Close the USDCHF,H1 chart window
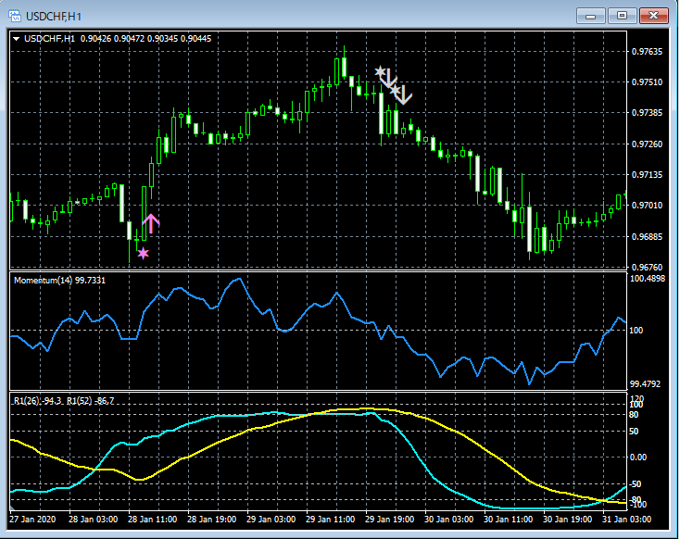The image size is (680, 539). coord(652,15)
